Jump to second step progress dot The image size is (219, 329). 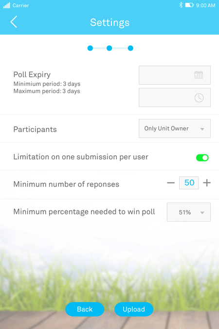pyautogui.click(x=109, y=48)
